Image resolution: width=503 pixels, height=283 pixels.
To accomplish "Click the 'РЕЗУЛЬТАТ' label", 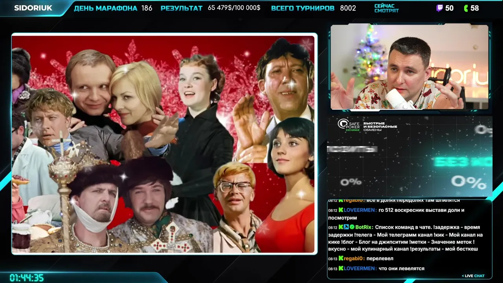I will coord(182,8).
